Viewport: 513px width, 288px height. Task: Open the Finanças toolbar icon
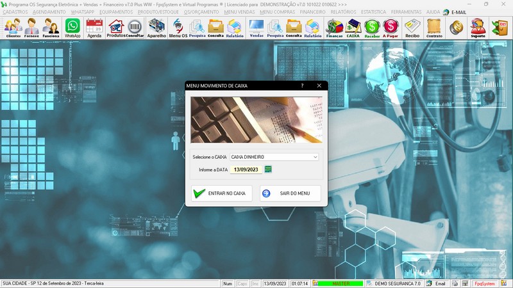334,28
